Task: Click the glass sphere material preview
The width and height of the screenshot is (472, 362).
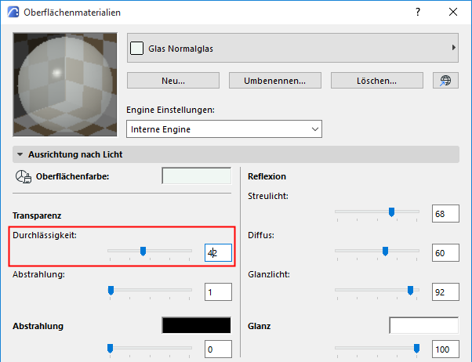Action: point(65,85)
